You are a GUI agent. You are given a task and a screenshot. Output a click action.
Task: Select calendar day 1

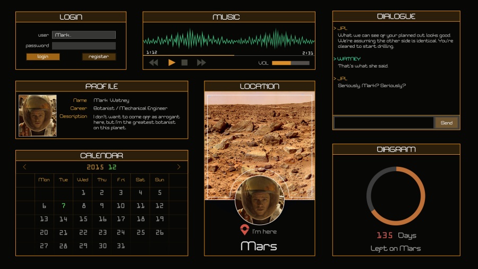pos(83,192)
